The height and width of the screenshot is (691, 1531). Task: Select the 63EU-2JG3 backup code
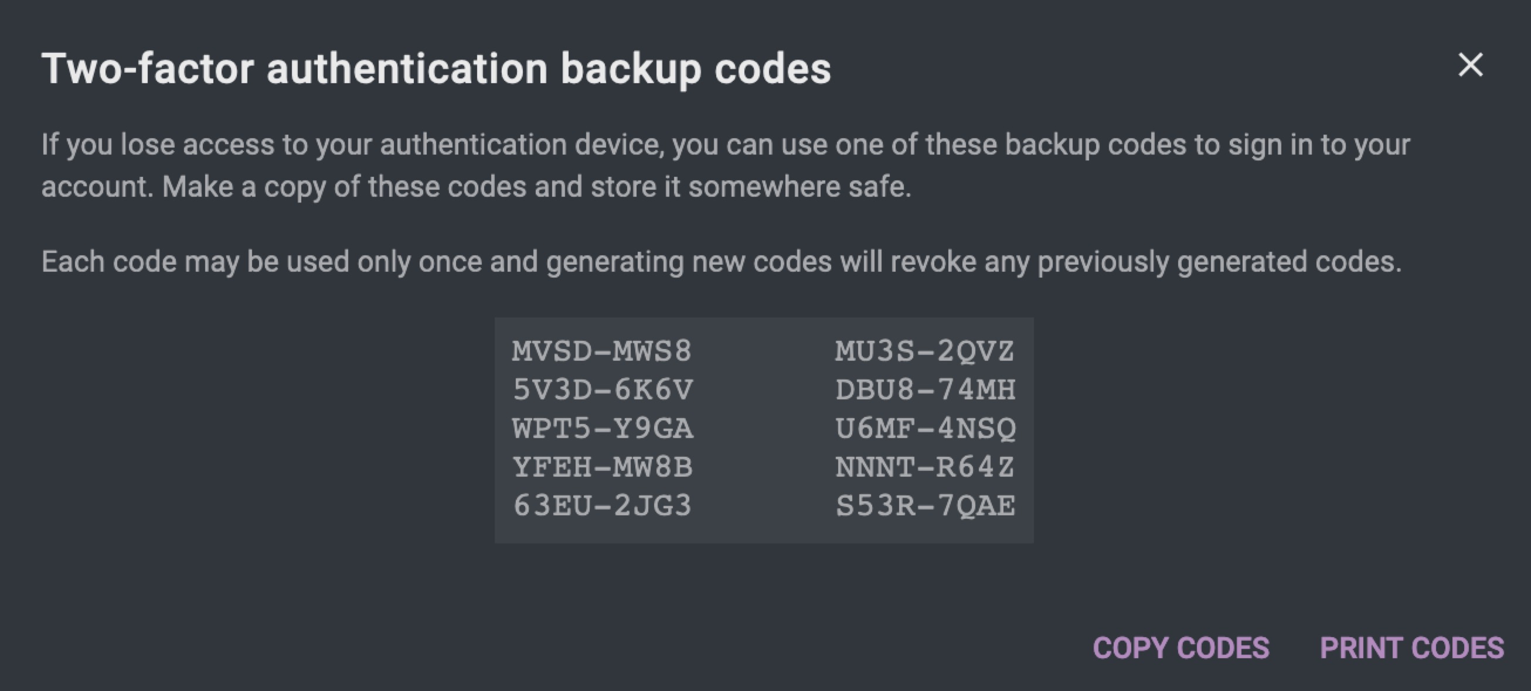[x=602, y=505]
